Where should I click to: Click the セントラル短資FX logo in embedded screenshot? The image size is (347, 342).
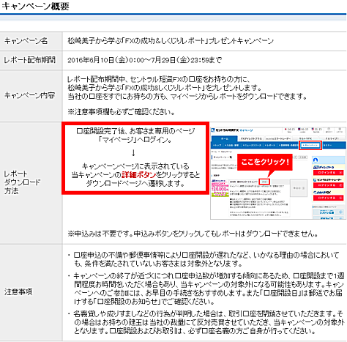tap(225, 130)
